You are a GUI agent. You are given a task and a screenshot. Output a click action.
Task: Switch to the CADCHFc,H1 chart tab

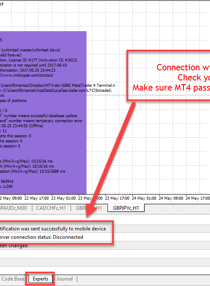51,208
